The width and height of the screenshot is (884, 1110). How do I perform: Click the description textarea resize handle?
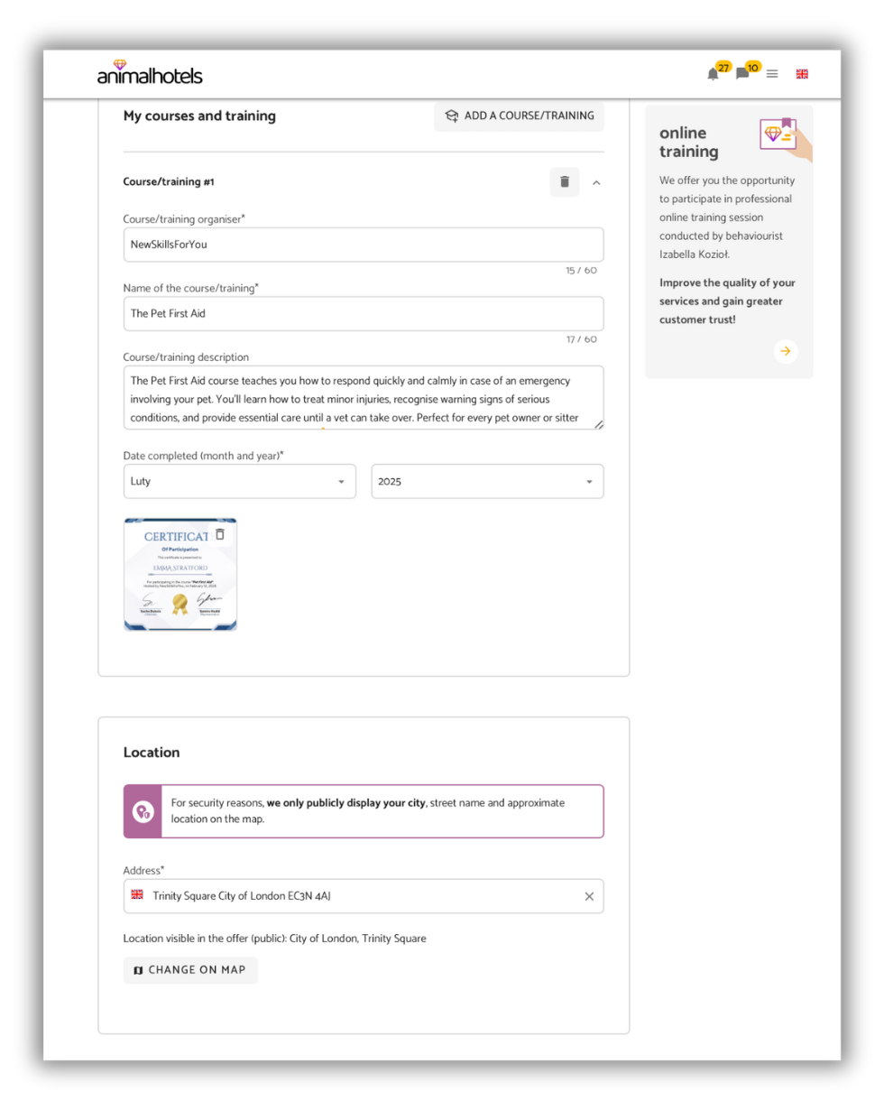coord(599,424)
